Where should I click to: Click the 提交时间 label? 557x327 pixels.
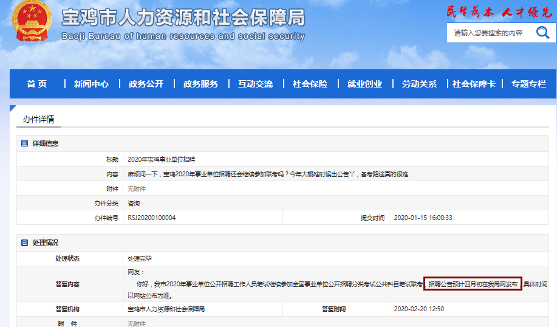[372, 218]
